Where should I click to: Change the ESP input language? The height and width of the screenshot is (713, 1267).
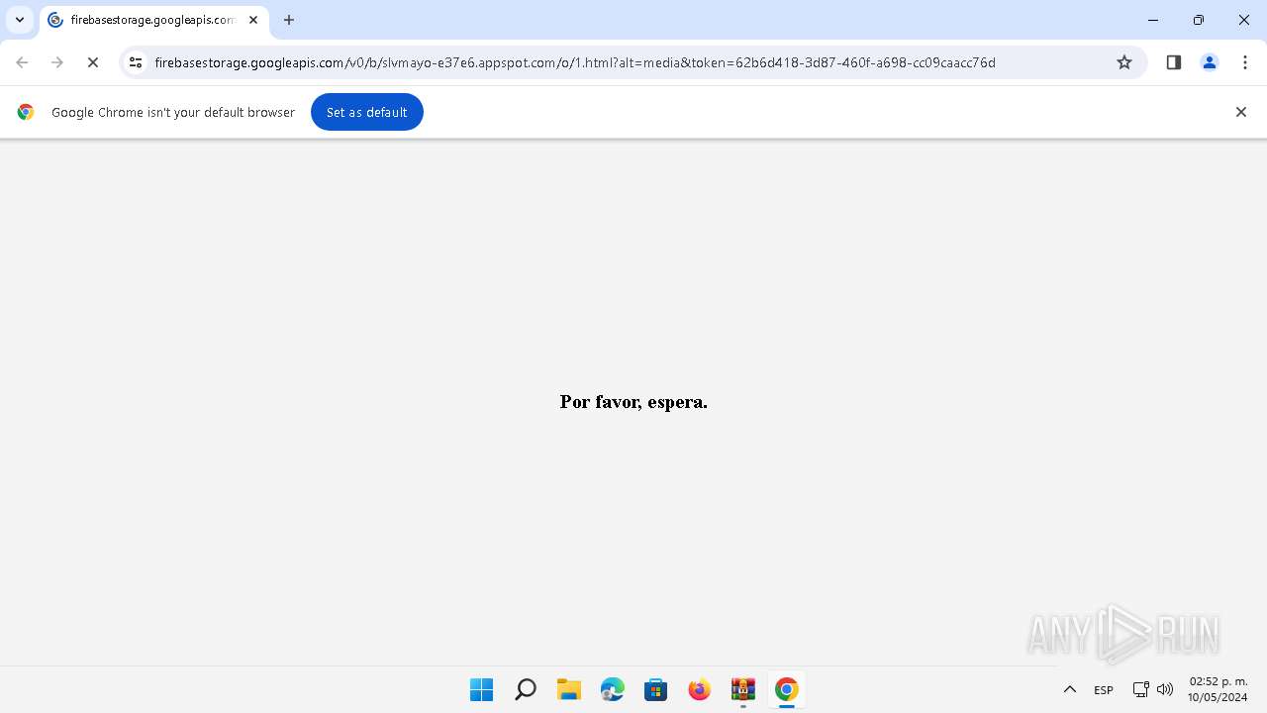point(1104,689)
